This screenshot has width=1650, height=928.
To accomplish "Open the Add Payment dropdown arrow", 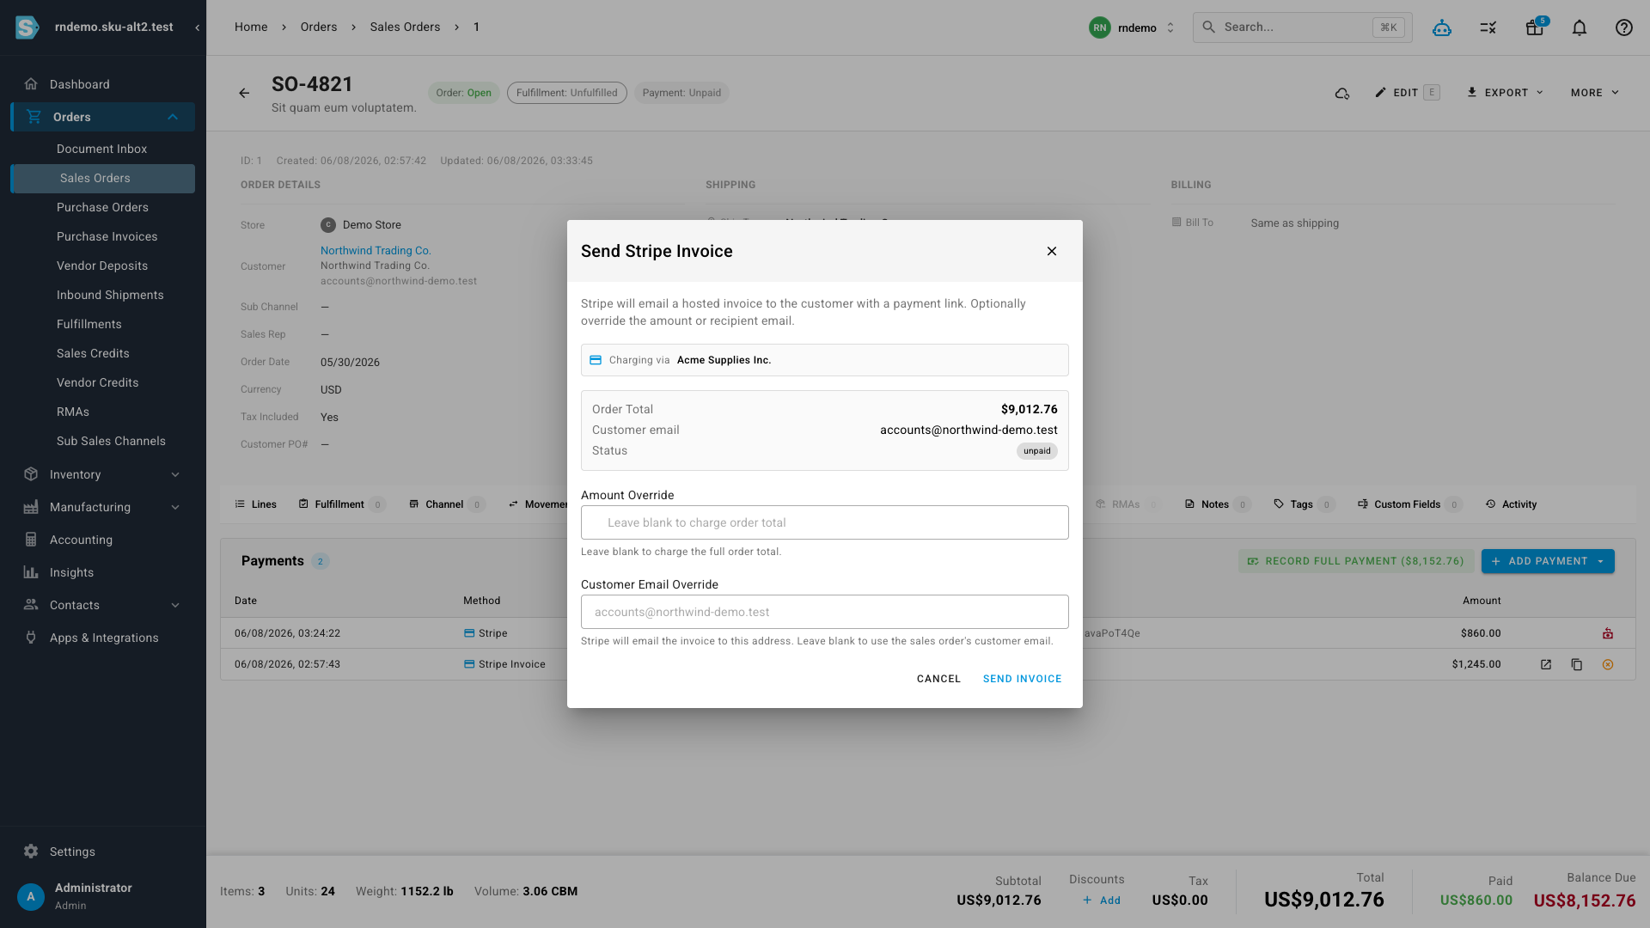I will click(x=1601, y=561).
